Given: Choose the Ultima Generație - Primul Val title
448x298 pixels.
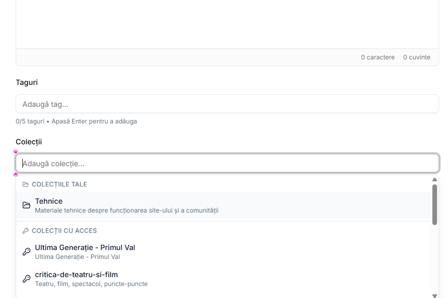Looking at the screenshot, I should click(x=85, y=247).
